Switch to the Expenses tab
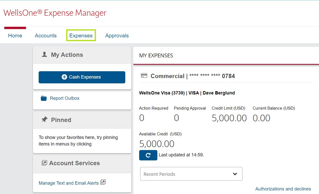Image resolution: width=319 pixels, height=194 pixels. [81, 36]
